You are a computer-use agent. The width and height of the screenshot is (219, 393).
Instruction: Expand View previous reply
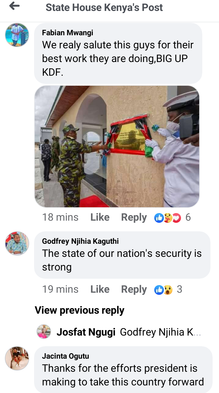pyautogui.click(x=80, y=310)
